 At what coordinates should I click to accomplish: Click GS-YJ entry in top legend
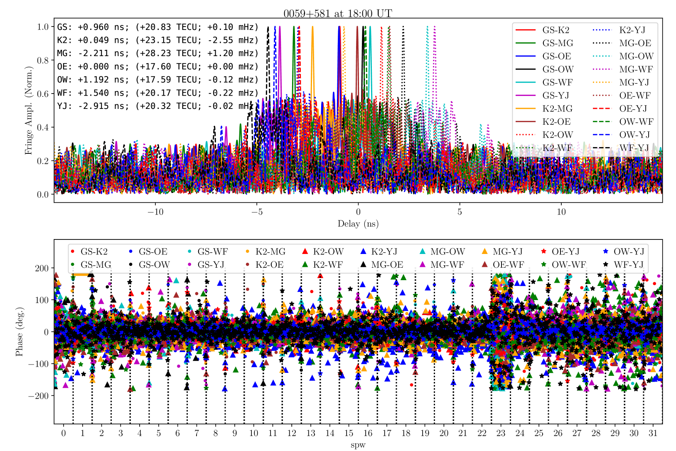[x=543, y=96]
